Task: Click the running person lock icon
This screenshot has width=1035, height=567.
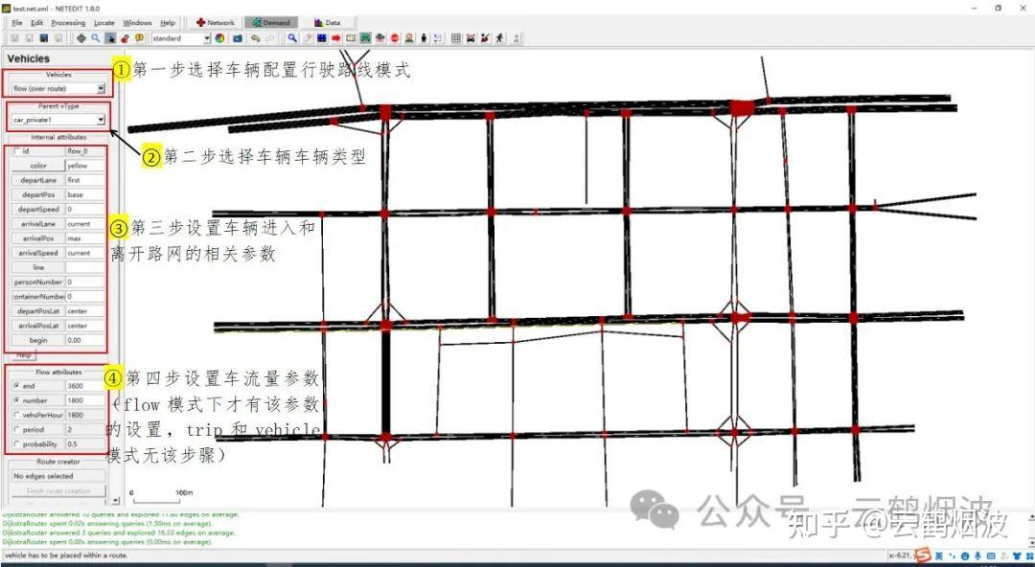Action: coord(499,38)
